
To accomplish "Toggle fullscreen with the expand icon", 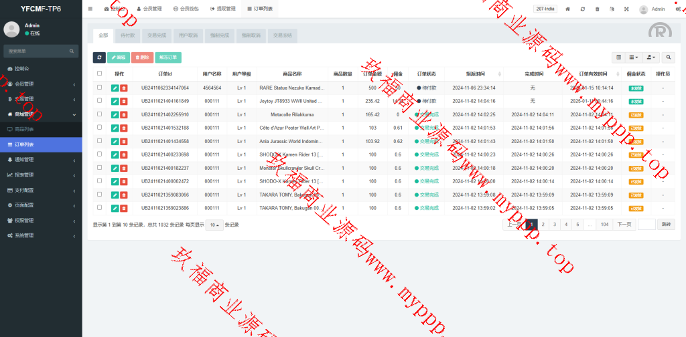I will [x=626, y=9].
